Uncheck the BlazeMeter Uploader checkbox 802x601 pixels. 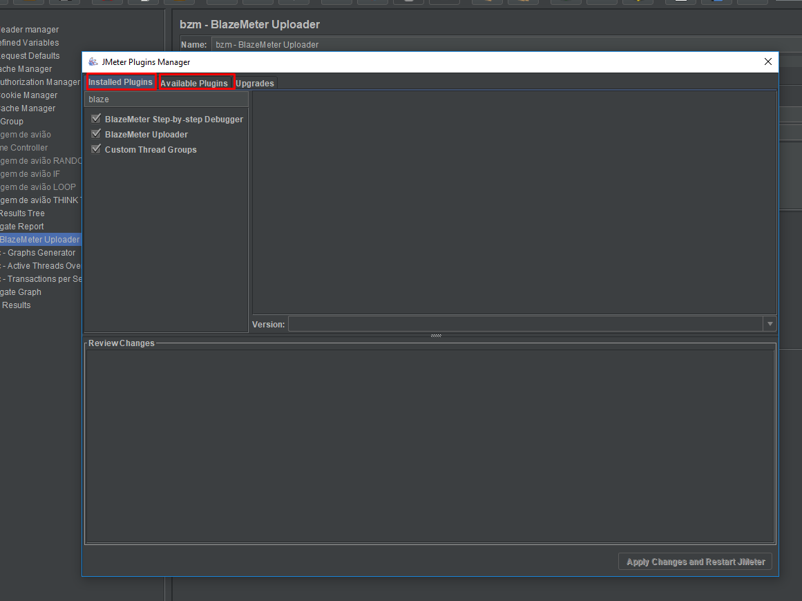(95, 134)
